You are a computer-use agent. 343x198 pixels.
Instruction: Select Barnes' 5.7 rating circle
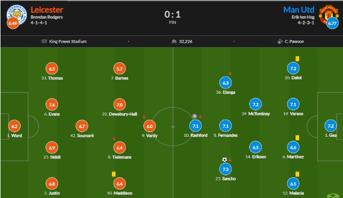tap(120, 69)
